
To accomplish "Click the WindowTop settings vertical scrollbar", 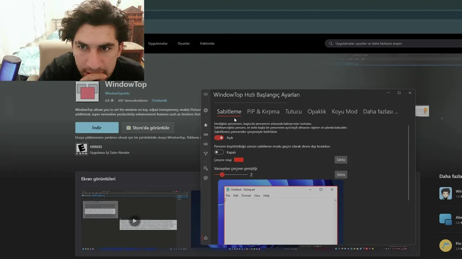I will tap(409, 163).
